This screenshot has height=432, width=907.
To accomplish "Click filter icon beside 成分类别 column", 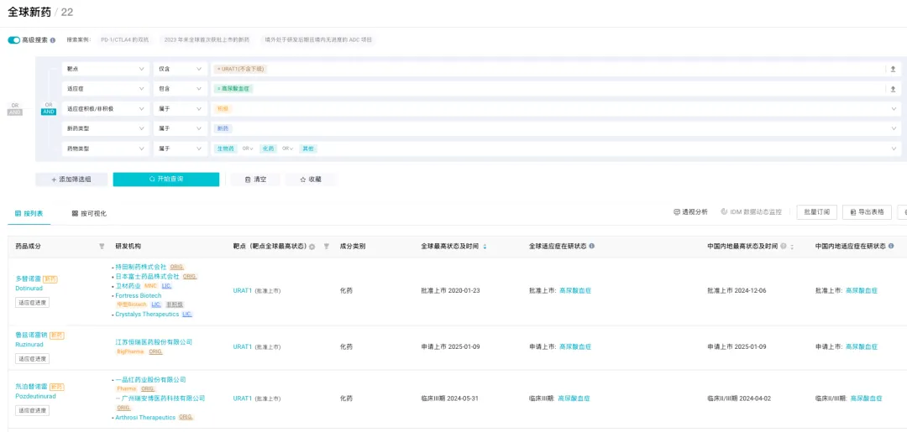I will [x=327, y=247].
